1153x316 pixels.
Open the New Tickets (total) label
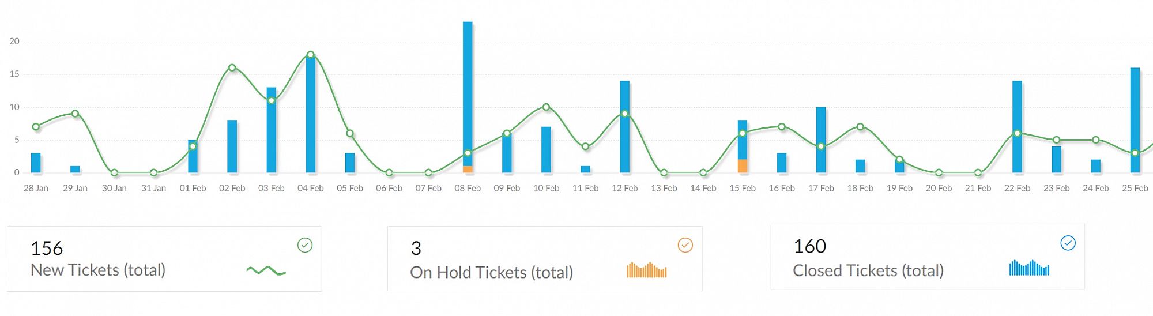98,270
